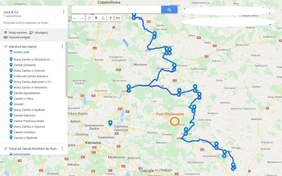Toggle the Trasa od Zamek Korzkiew checkbox
This screenshot has height=176, width=282.
click(x=6, y=148)
